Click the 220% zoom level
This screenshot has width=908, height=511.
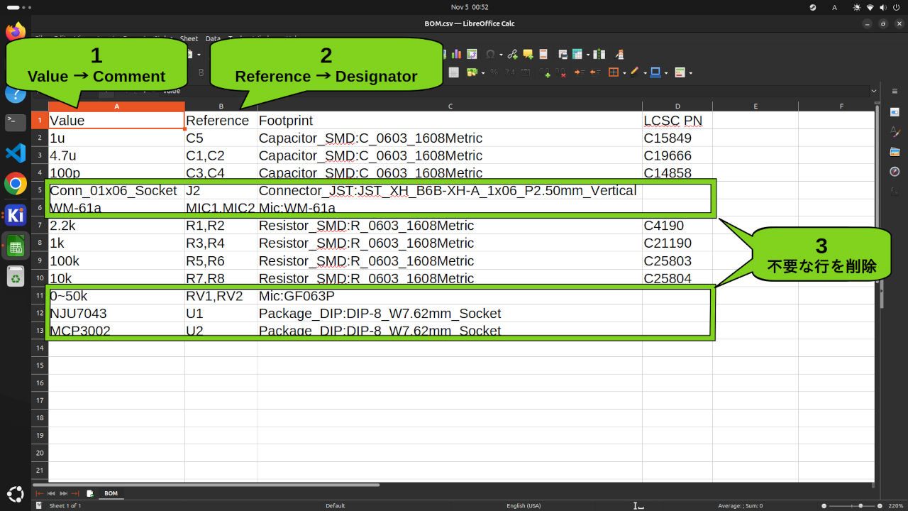897,505
